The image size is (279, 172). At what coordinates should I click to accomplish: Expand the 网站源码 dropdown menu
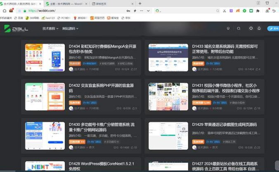(x=70, y=28)
